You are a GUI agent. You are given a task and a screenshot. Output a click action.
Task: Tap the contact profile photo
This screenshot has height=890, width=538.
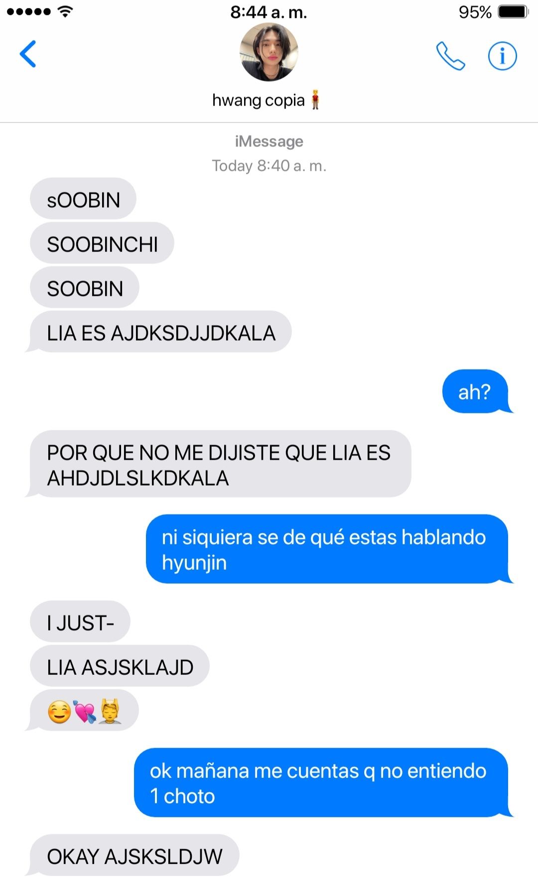coord(269,52)
